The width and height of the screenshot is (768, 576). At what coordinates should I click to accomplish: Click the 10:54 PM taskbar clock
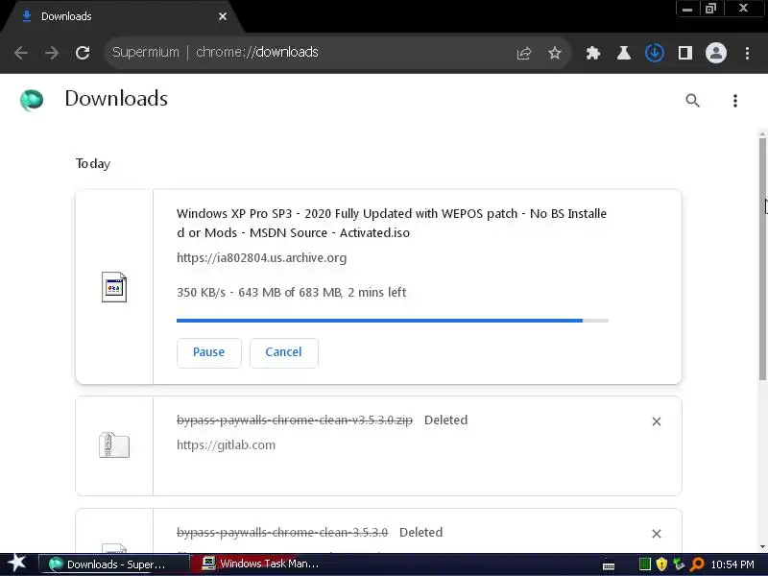[732, 564]
